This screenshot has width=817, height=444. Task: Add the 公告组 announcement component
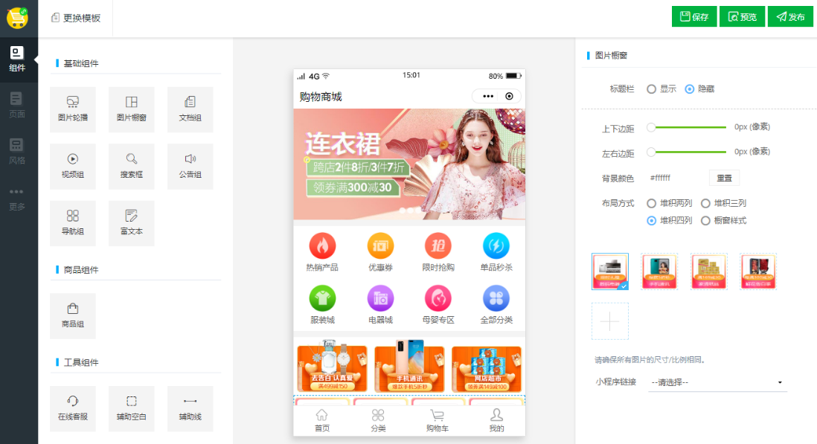tap(190, 166)
